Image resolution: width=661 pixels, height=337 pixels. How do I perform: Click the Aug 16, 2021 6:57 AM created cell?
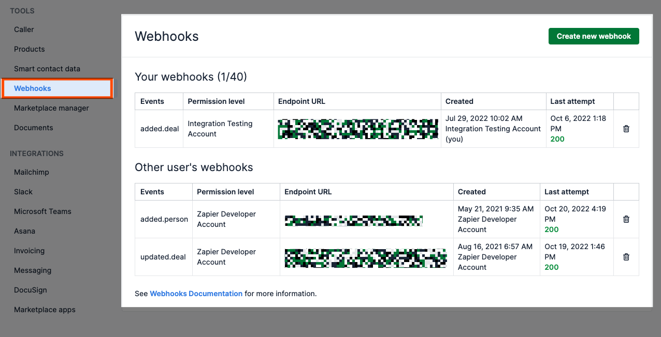pyautogui.click(x=497, y=257)
